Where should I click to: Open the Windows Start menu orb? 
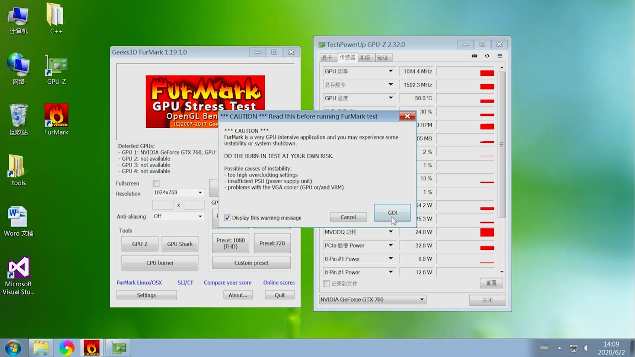[x=13, y=348]
